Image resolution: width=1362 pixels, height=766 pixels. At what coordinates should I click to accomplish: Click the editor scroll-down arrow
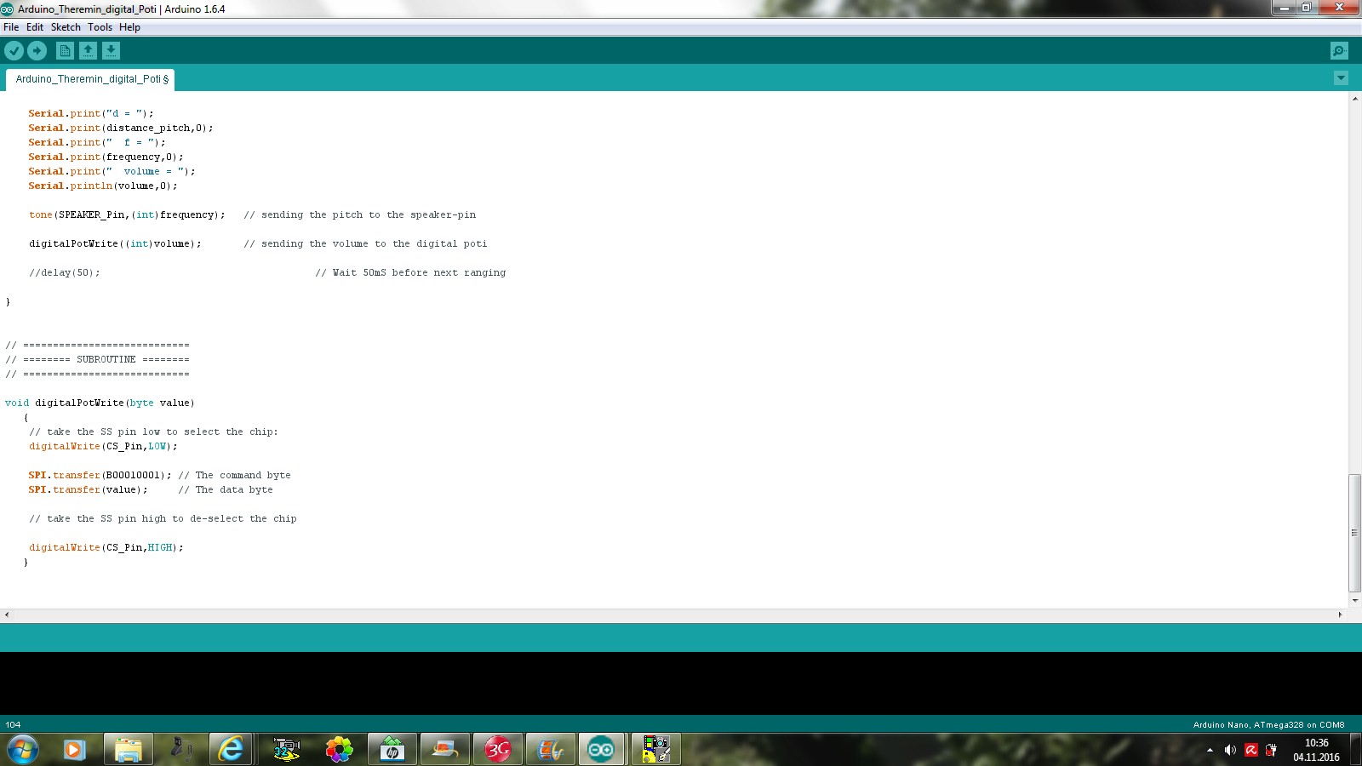[1354, 601]
